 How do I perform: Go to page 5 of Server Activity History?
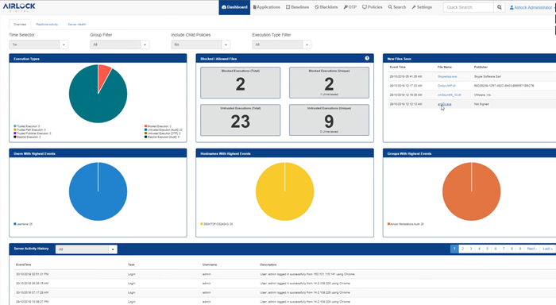487,249
